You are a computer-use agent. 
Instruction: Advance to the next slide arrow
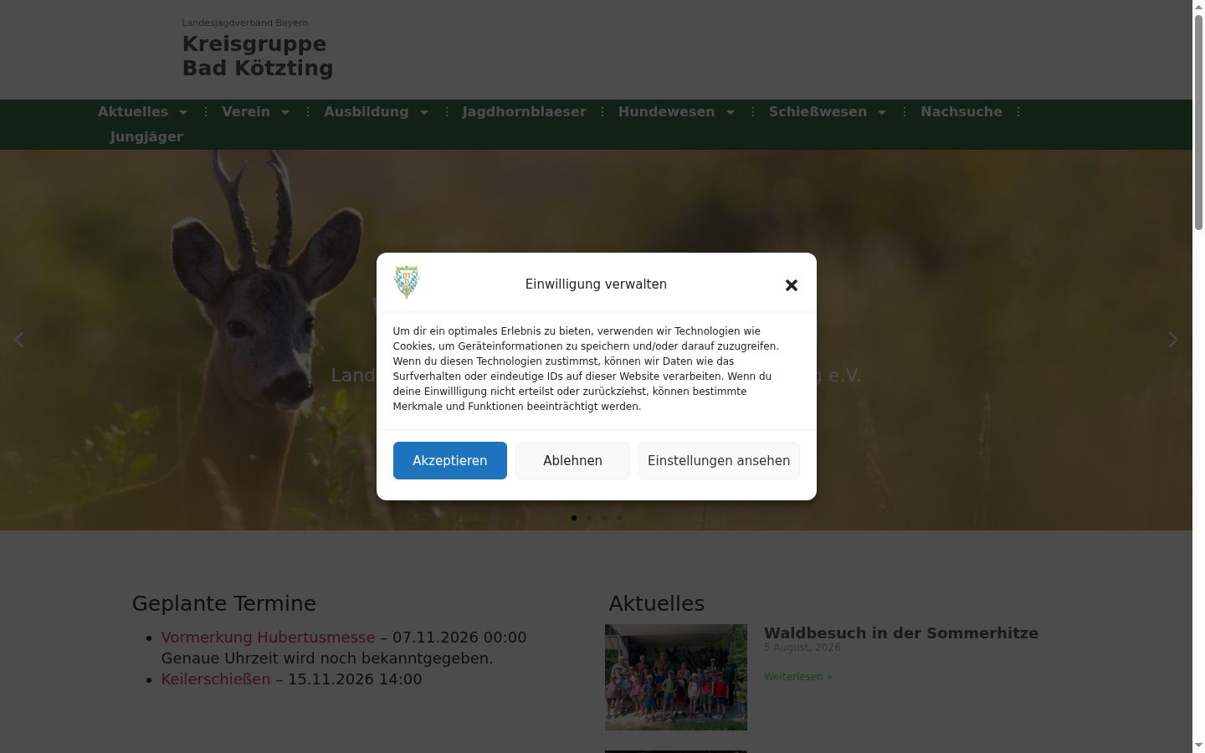tap(1173, 340)
